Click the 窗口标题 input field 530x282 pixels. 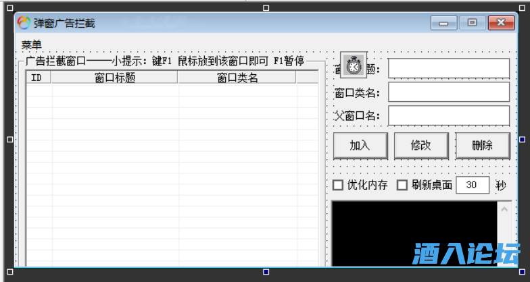[449, 68]
